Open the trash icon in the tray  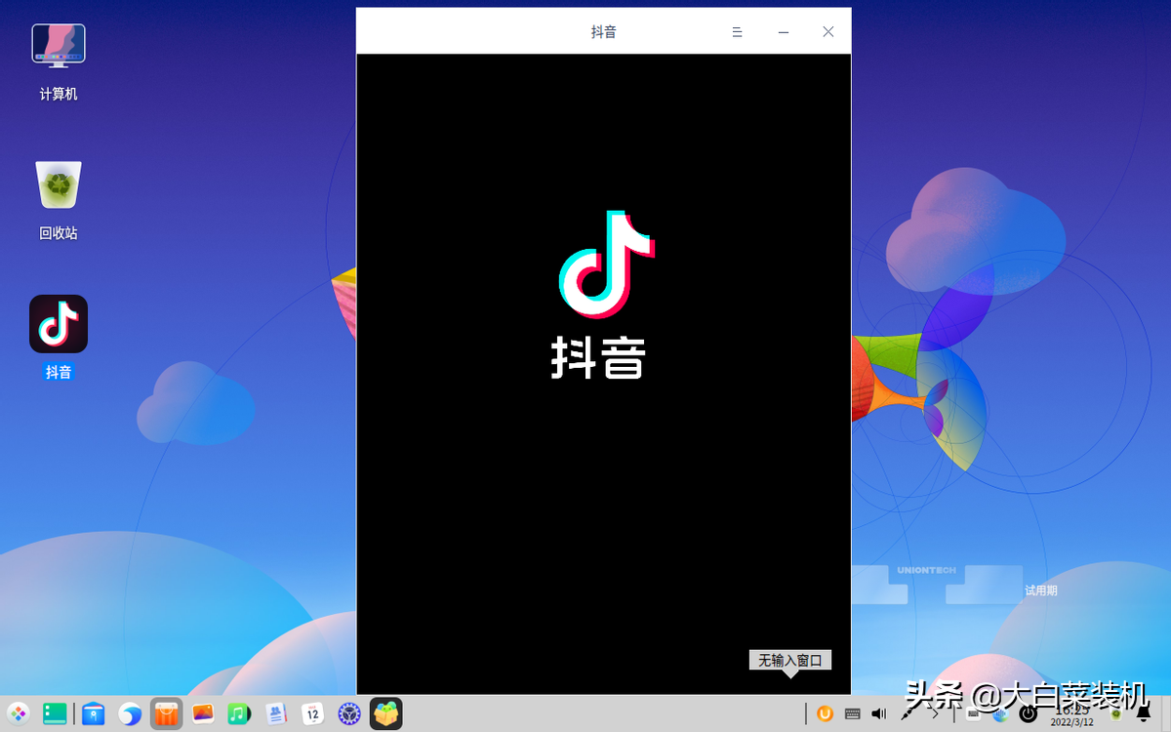(x=1115, y=713)
